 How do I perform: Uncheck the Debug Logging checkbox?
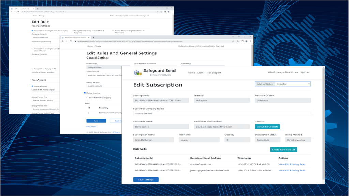click(84, 93)
